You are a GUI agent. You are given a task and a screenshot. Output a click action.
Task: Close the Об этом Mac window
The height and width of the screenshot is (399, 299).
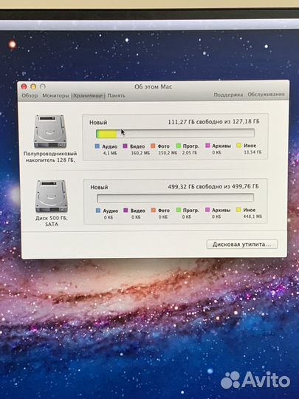pyautogui.click(x=24, y=86)
